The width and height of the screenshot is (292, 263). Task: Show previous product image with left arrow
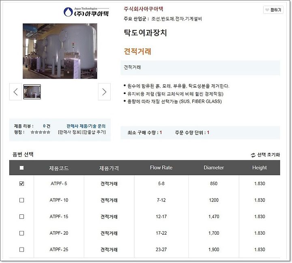(x=16, y=92)
